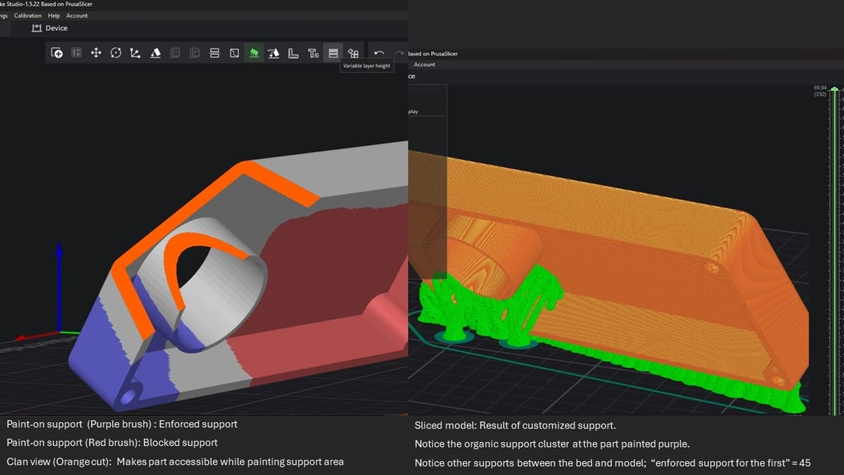
Task: Select the Measure tool
Action: click(293, 53)
